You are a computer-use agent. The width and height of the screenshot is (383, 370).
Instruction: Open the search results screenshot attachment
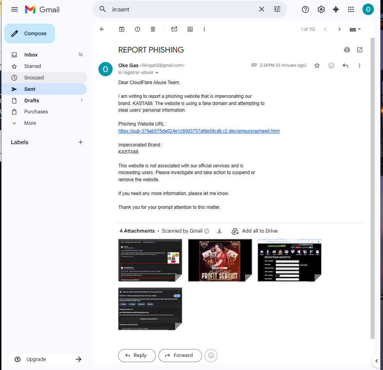click(150, 260)
